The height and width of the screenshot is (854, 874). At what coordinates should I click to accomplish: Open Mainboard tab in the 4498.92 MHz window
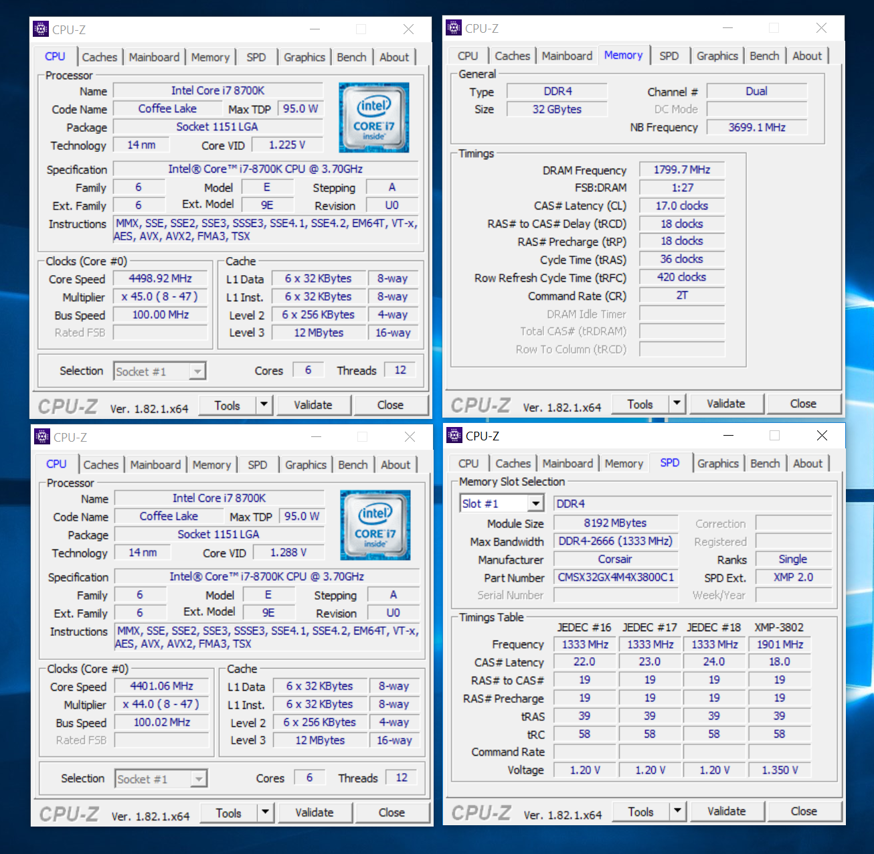pyautogui.click(x=154, y=57)
